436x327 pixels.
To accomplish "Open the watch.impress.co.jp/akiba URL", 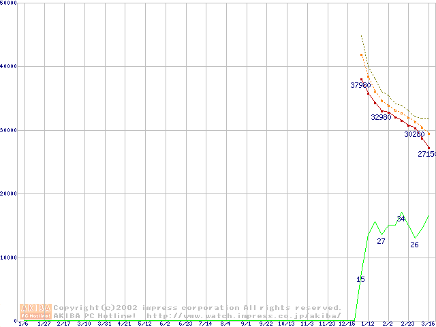I will click(243, 315).
